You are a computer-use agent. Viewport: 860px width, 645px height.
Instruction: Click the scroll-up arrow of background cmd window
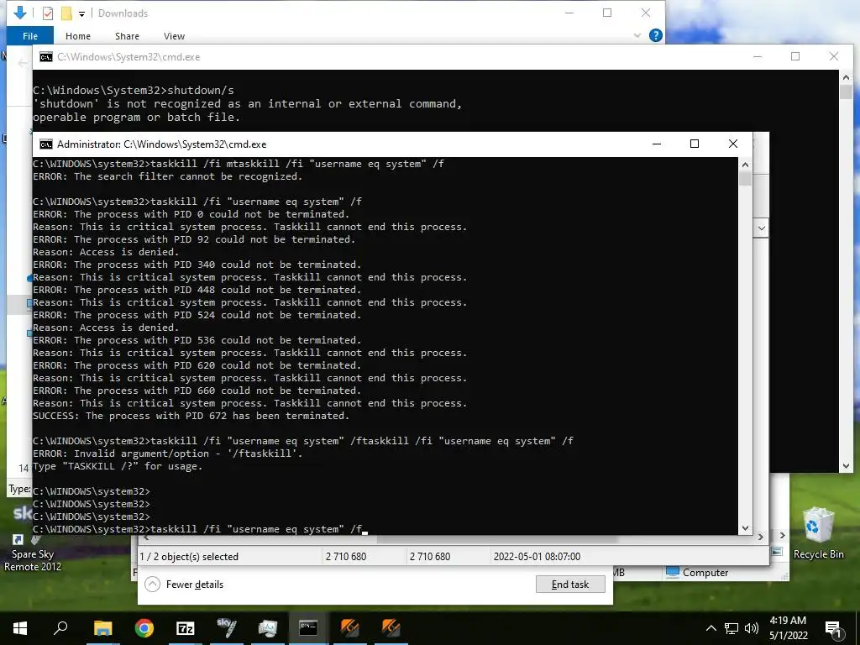point(845,77)
